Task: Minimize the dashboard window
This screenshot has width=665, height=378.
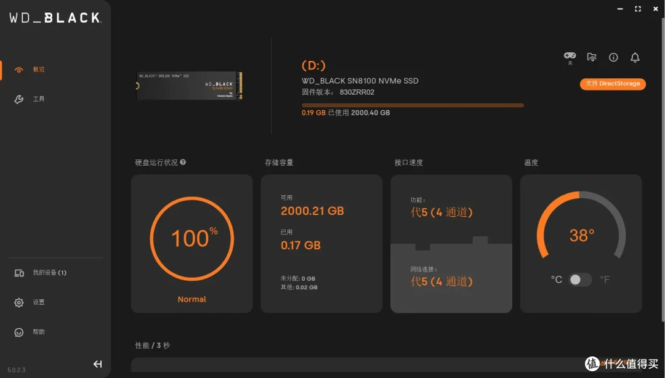Action: 620,9
